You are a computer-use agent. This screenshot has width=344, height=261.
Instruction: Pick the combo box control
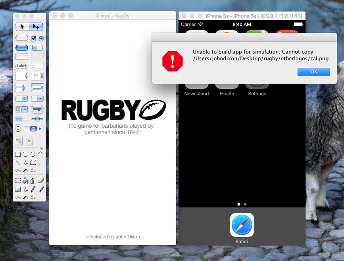pos(22,109)
